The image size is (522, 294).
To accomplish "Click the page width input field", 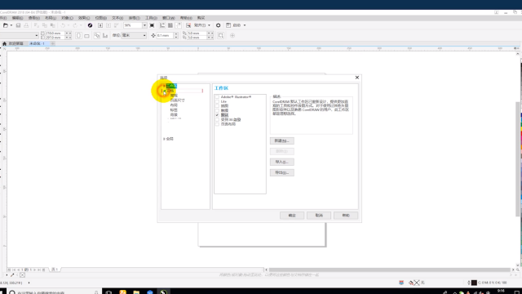I will [55, 33].
